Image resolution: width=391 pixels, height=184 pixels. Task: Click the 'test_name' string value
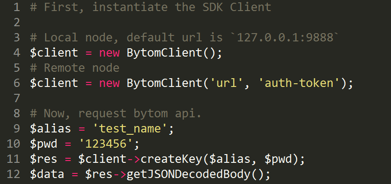[x=130, y=129]
